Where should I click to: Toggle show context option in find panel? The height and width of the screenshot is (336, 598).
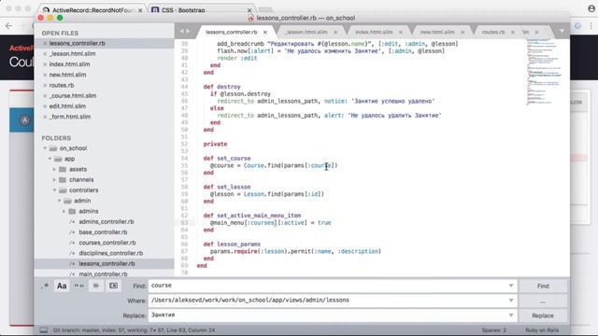[96, 286]
